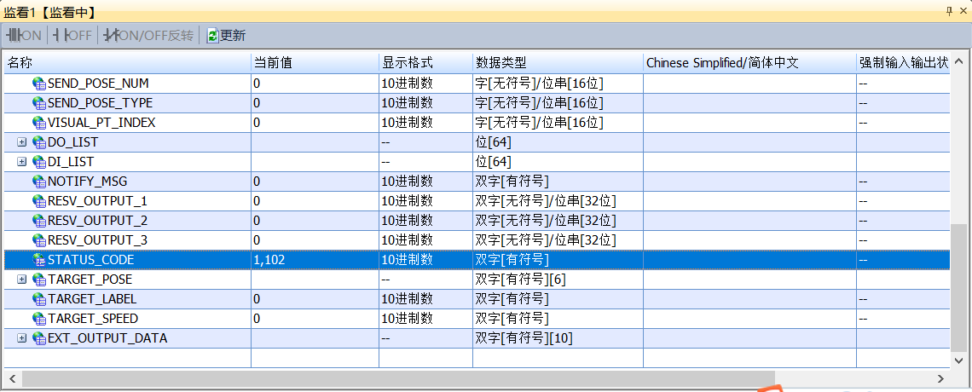Image resolution: width=972 pixels, height=392 pixels.
Task: Select the SEND_POSE_TYPE row name
Action: (x=100, y=103)
